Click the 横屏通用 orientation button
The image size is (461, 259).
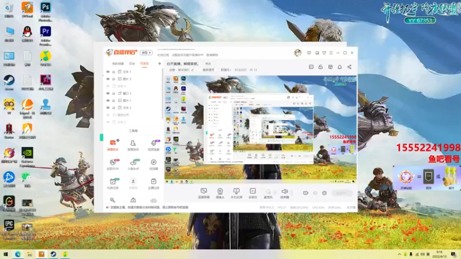208,70
